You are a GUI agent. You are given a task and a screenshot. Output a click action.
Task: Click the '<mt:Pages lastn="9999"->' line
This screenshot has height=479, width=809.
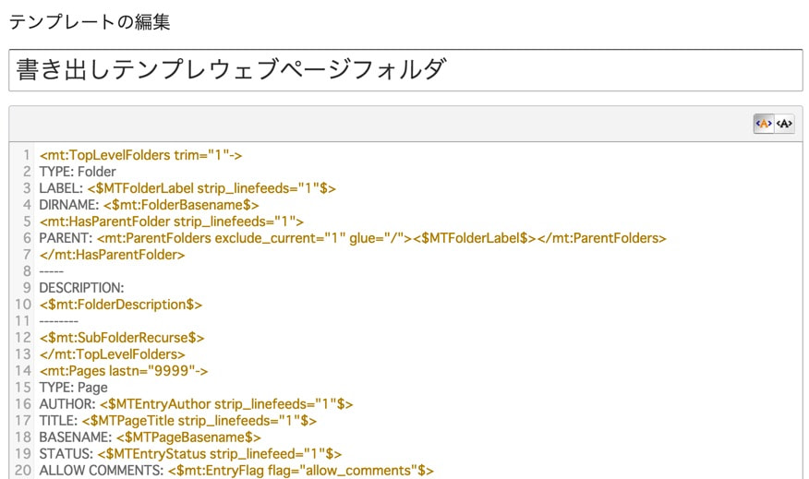coord(124,371)
